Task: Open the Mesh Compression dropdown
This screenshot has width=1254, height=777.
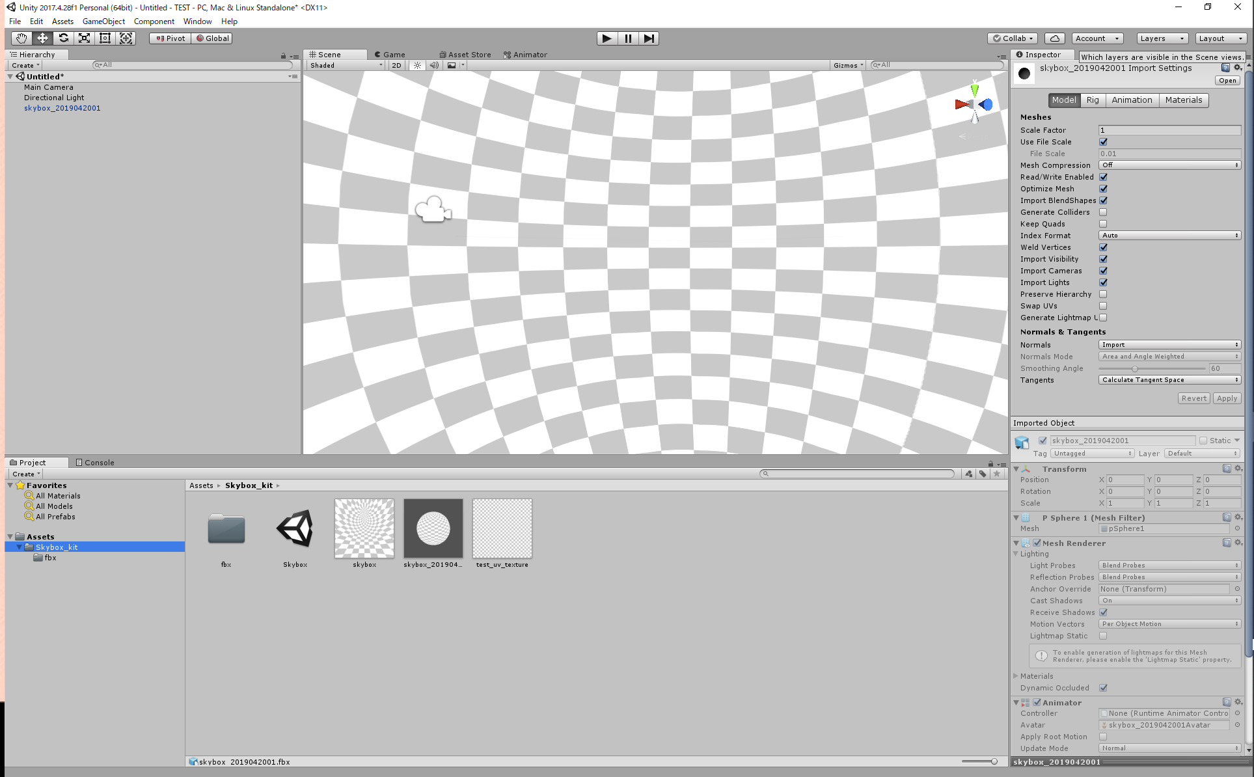Action: coord(1169,165)
